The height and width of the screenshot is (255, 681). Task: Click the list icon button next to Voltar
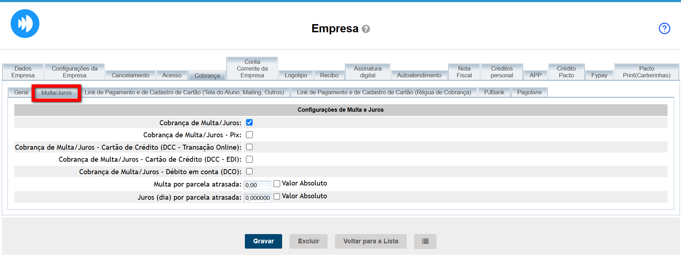click(425, 241)
